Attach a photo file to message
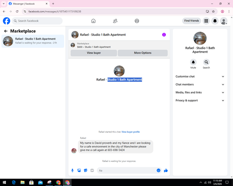 point(79,171)
